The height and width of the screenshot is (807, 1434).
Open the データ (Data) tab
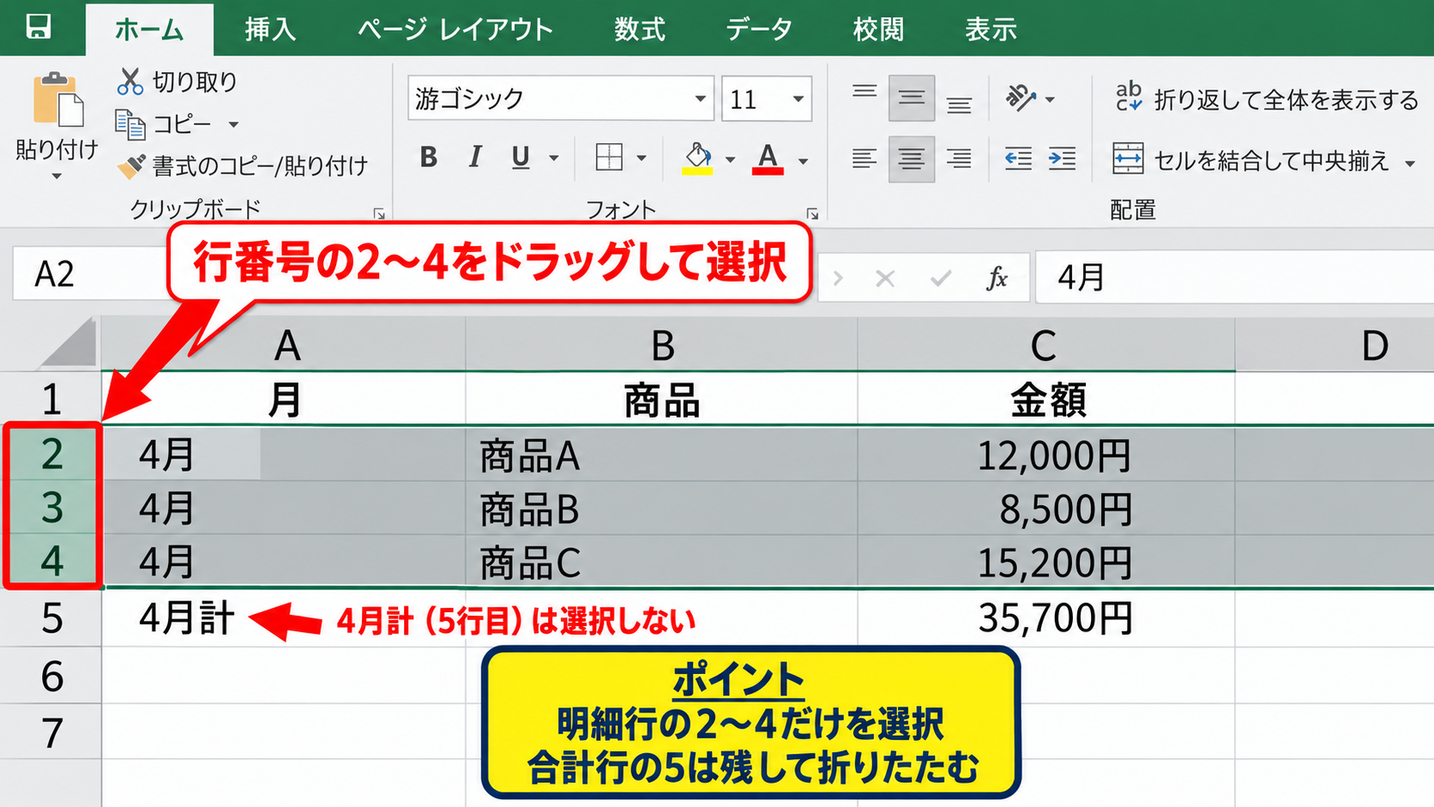point(759,29)
